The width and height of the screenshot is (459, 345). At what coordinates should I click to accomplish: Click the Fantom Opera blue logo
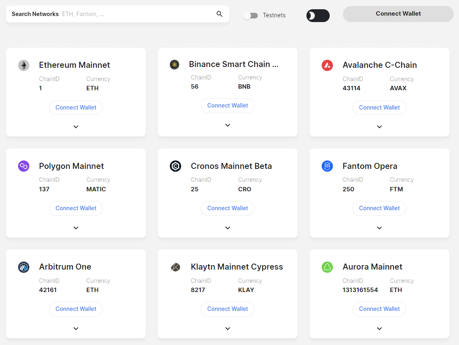327,166
